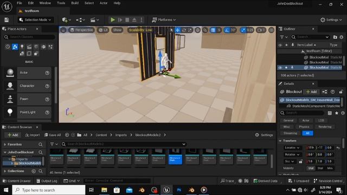The width and height of the screenshot is (347, 195).
Task: Open the Location type dropdown
Action: click(292, 148)
